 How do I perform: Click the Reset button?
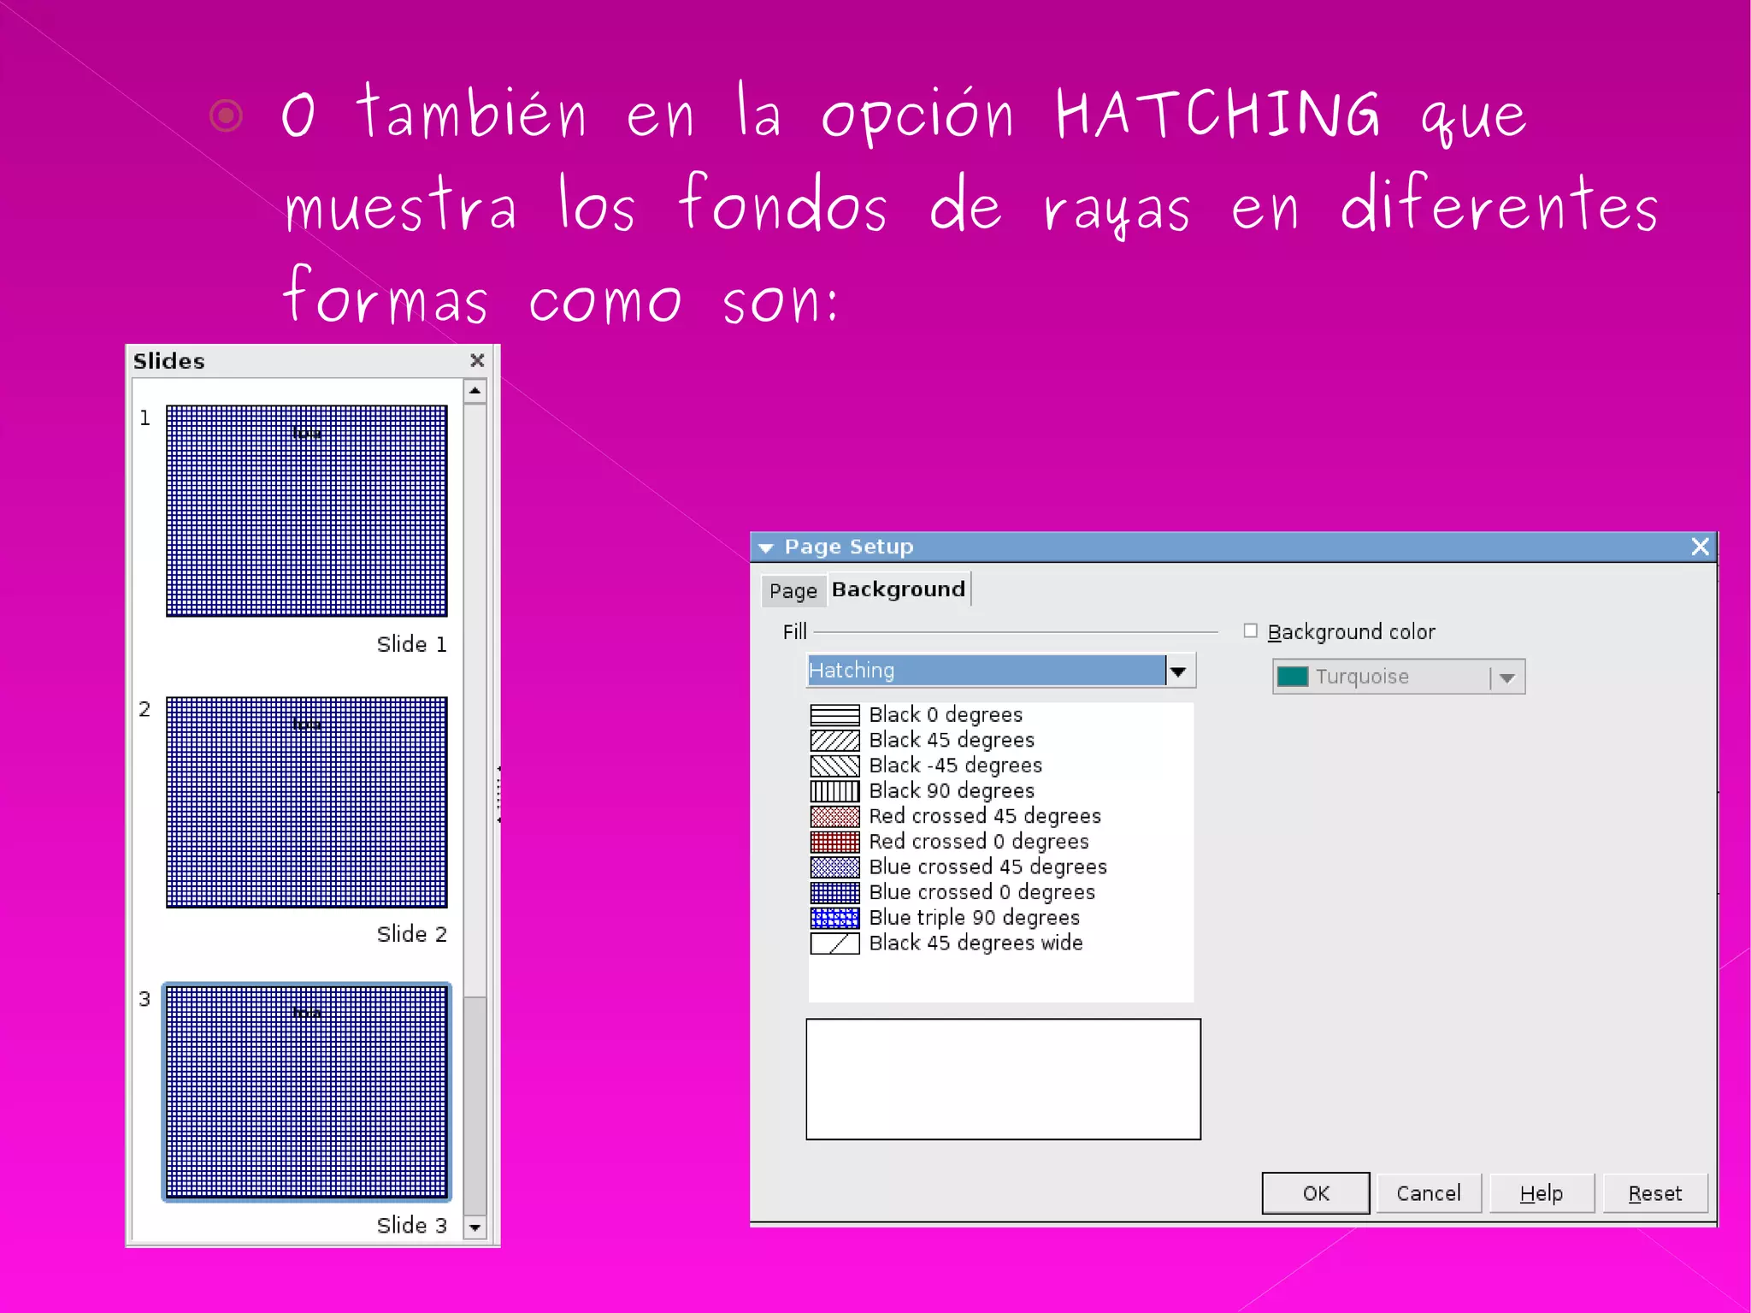pos(1654,1193)
